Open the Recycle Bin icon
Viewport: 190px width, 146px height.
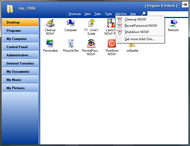(x=71, y=43)
